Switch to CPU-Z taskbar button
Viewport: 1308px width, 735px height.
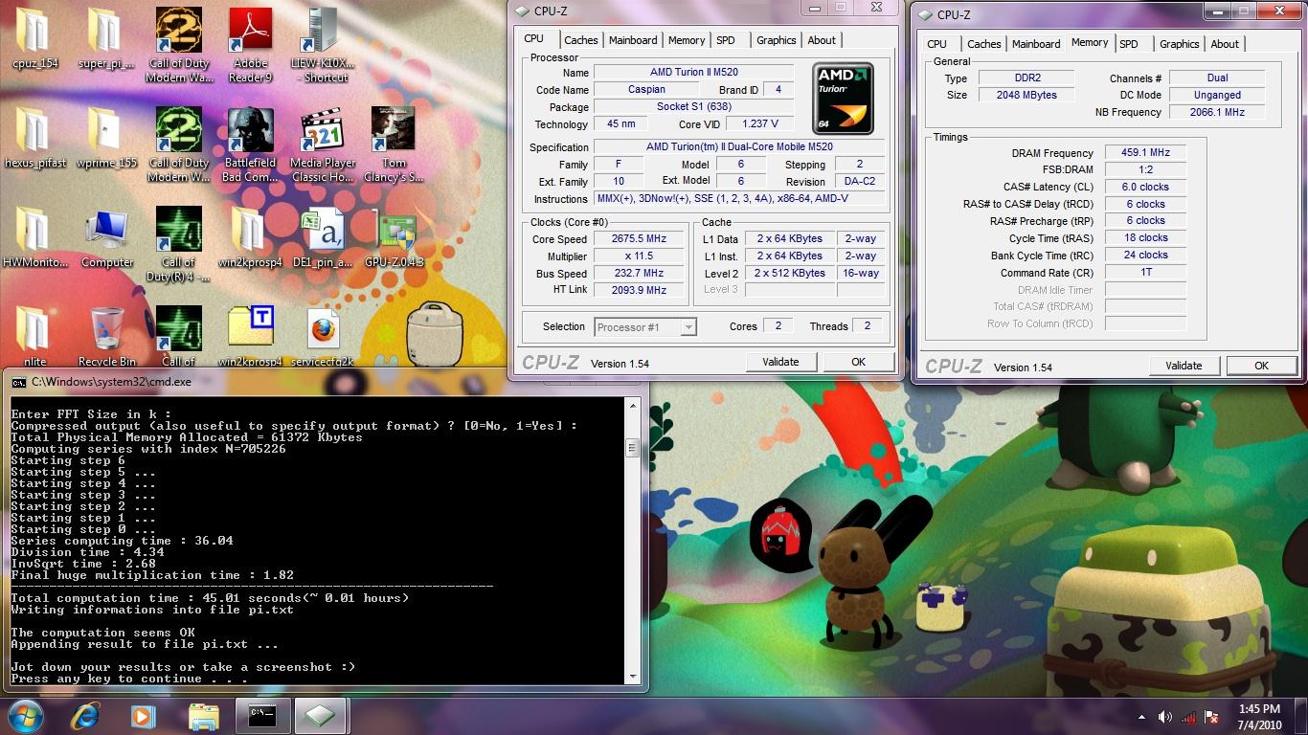coord(321,716)
